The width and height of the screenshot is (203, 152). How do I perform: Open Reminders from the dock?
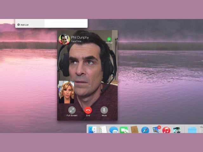pos(103,130)
